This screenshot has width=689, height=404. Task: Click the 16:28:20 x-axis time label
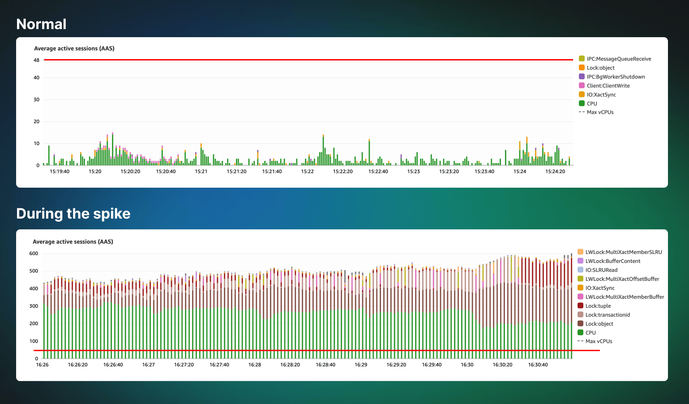point(290,365)
